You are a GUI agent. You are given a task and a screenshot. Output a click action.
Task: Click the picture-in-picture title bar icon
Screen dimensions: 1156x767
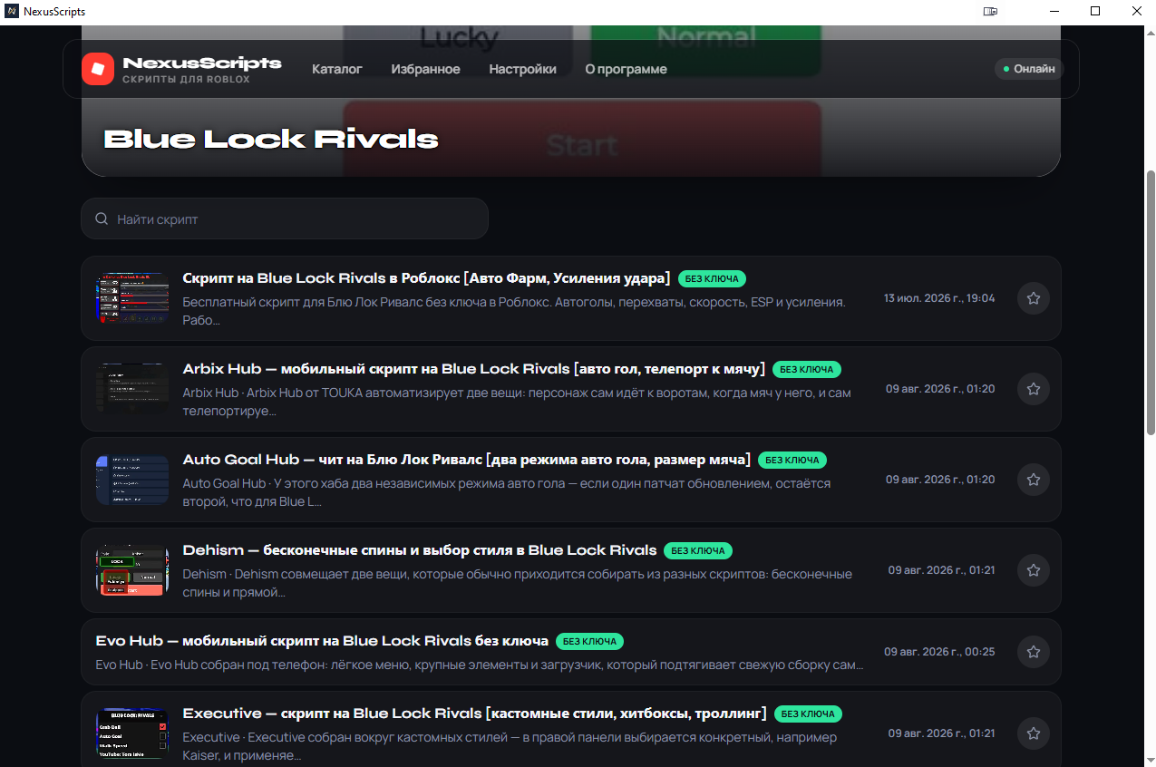tap(990, 12)
